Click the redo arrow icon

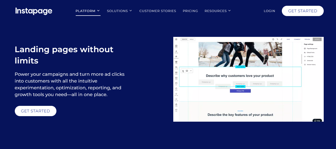coord(282,39)
